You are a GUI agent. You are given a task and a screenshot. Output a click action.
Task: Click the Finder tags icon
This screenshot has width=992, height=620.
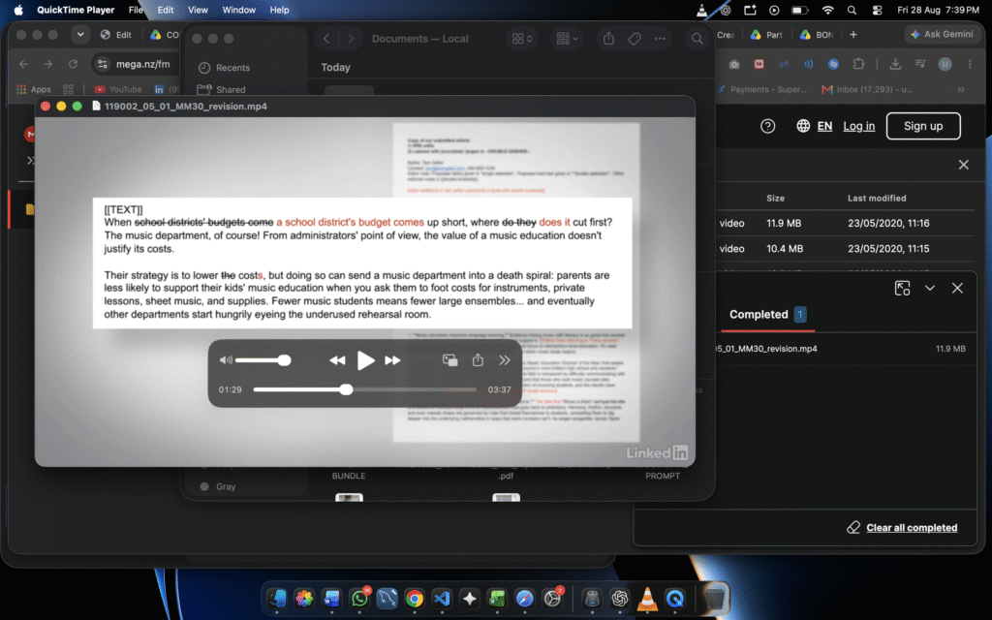tap(635, 39)
